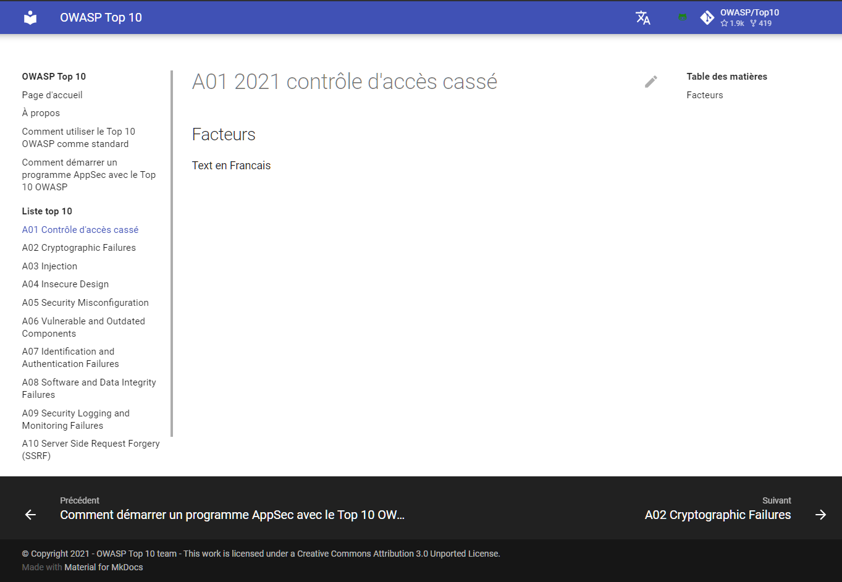Open A09 Security Logging and Monitoring Failures
Screen dimensions: 842x582
(x=76, y=420)
